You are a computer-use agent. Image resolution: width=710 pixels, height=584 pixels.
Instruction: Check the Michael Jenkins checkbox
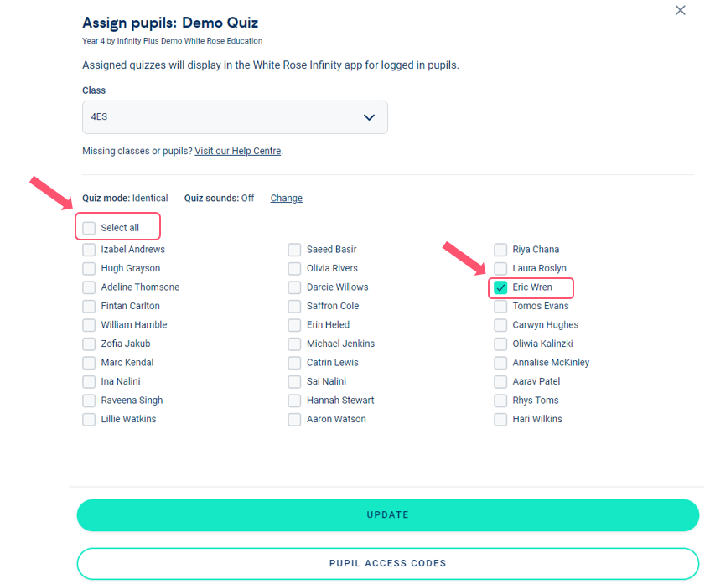294,344
